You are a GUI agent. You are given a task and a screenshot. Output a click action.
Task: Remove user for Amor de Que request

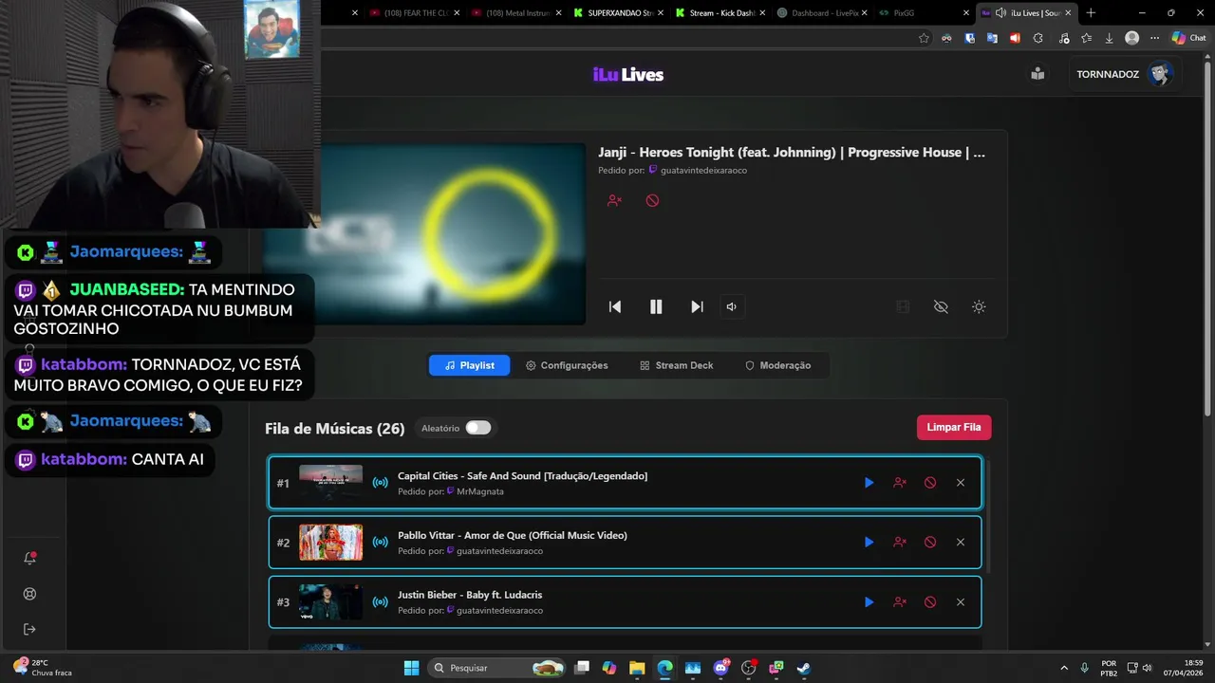coord(900,543)
